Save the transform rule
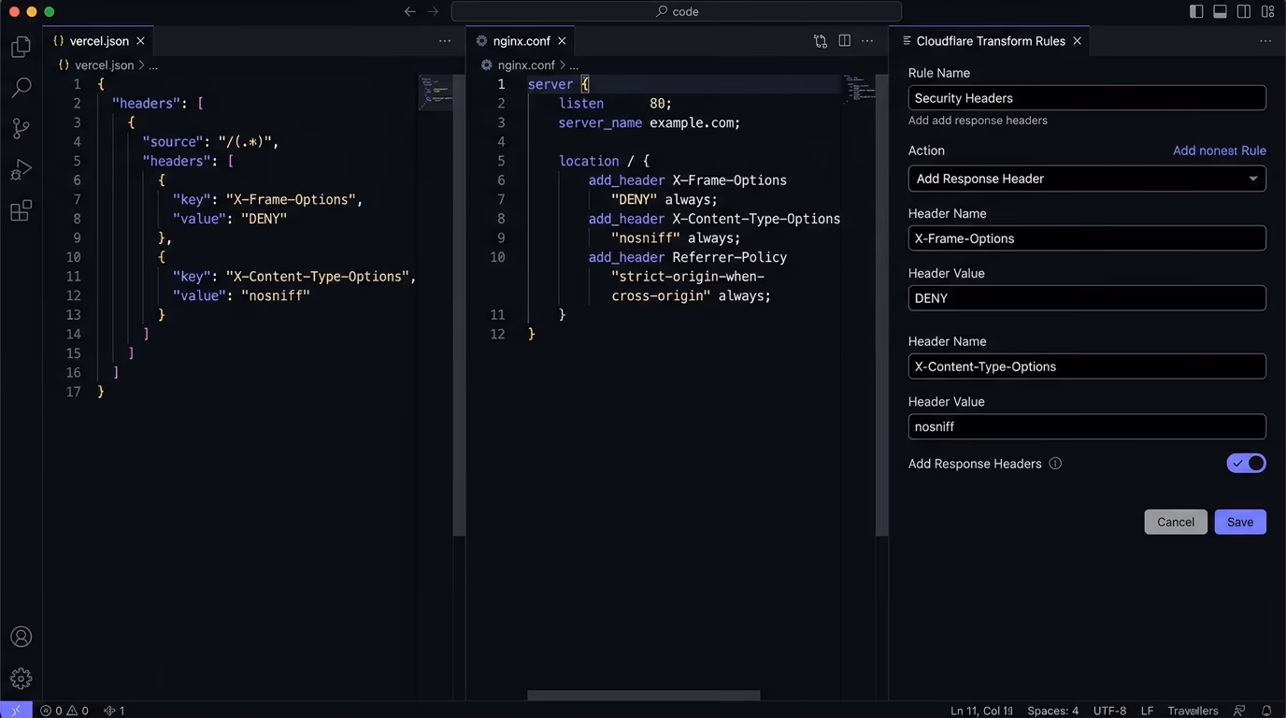The image size is (1286, 718). tap(1240, 522)
